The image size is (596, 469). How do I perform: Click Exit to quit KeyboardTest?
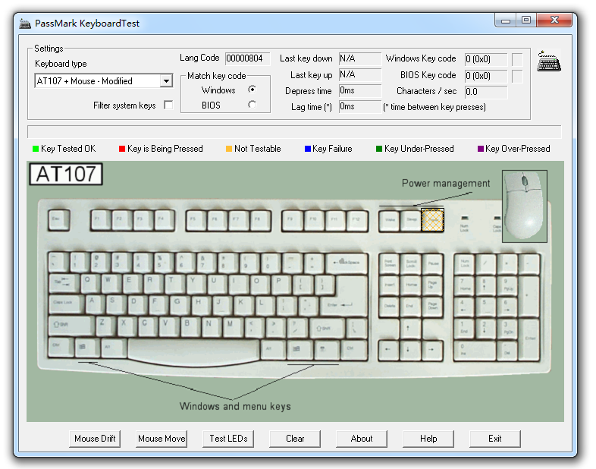coord(494,439)
